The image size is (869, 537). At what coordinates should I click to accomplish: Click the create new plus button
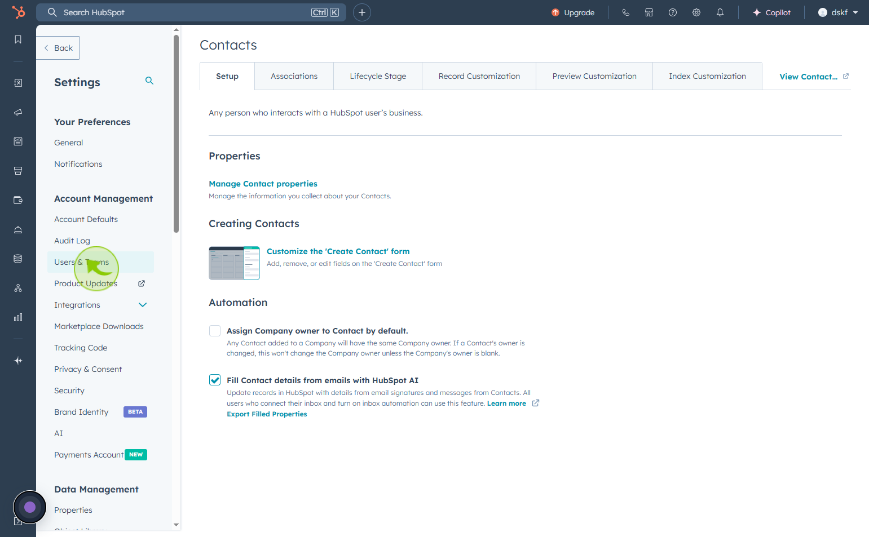tap(362, 12)
